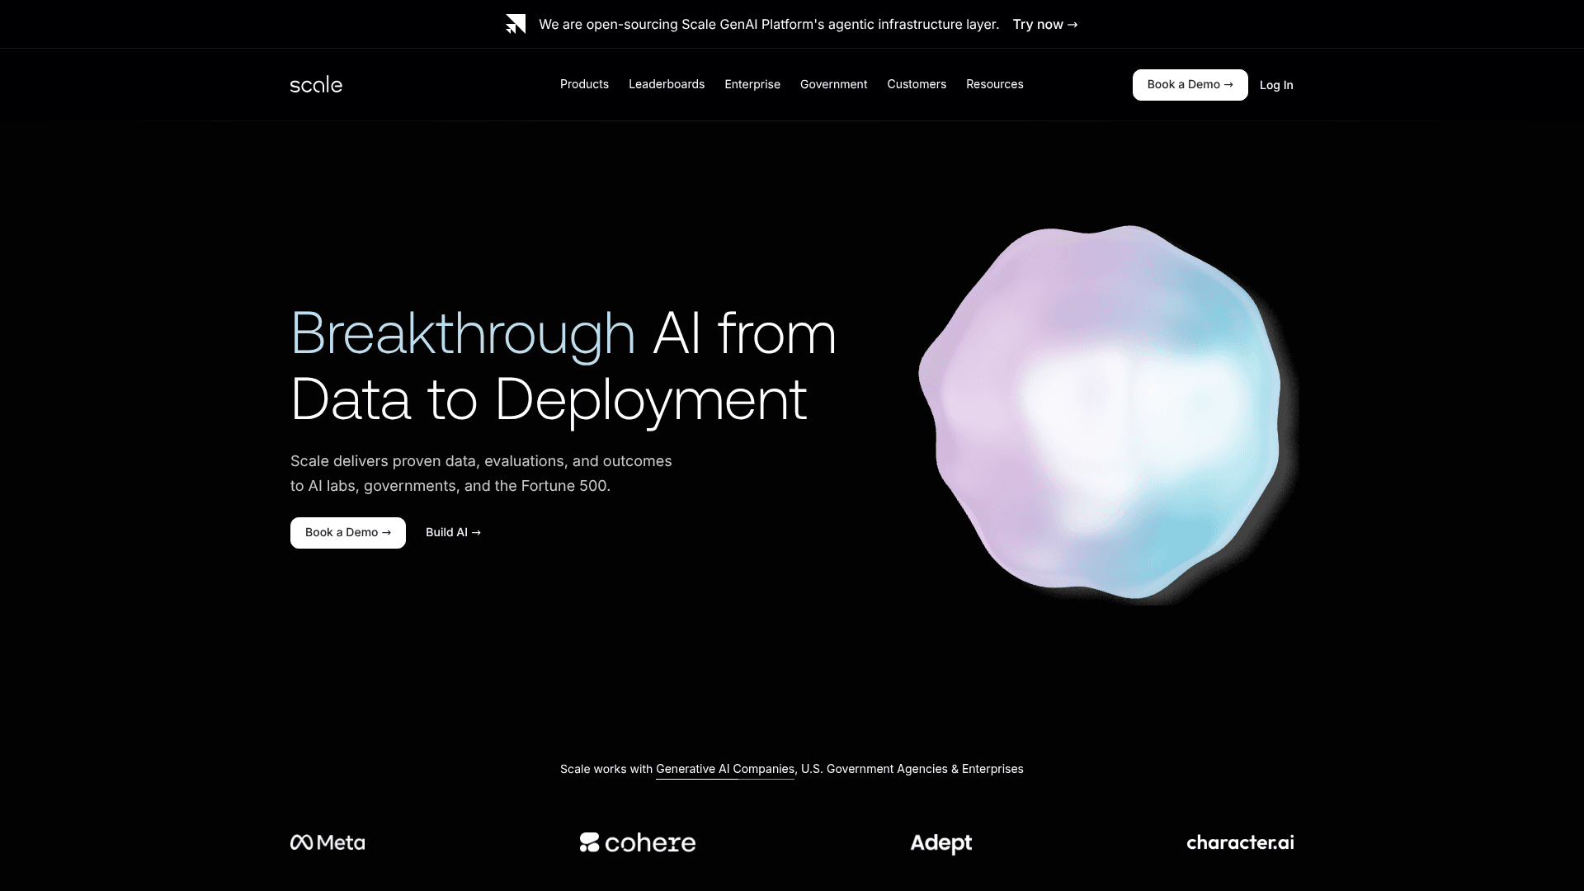Open the Government dropdown in the navbar
Image resolution: width=1584 pixels, height=891 pixels.
(x=833, y=84)
